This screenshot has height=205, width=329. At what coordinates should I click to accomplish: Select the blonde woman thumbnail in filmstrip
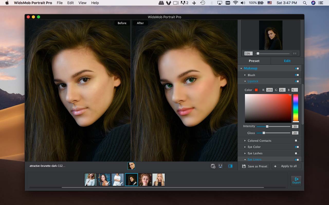(x=158, y=180)
